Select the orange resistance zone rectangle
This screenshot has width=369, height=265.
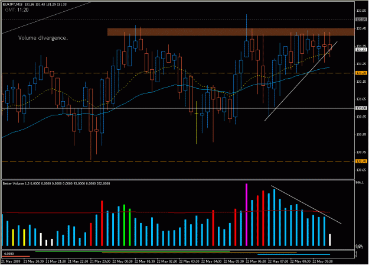231,32
